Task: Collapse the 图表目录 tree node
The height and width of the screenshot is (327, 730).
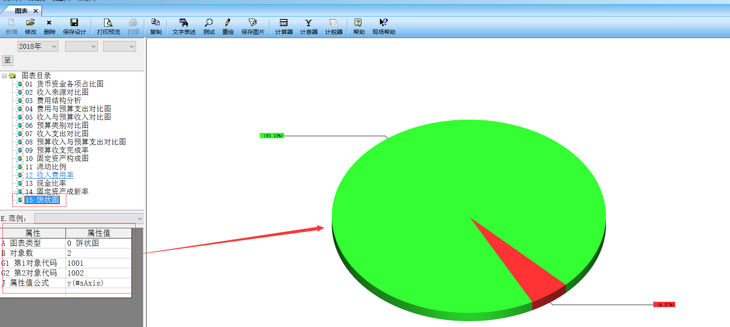Action: coord(5,76)
